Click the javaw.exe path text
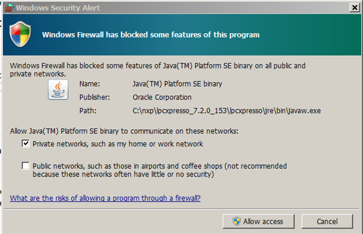 [226, 111]
